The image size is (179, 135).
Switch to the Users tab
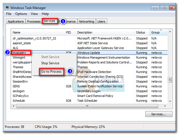pos(101,21)
